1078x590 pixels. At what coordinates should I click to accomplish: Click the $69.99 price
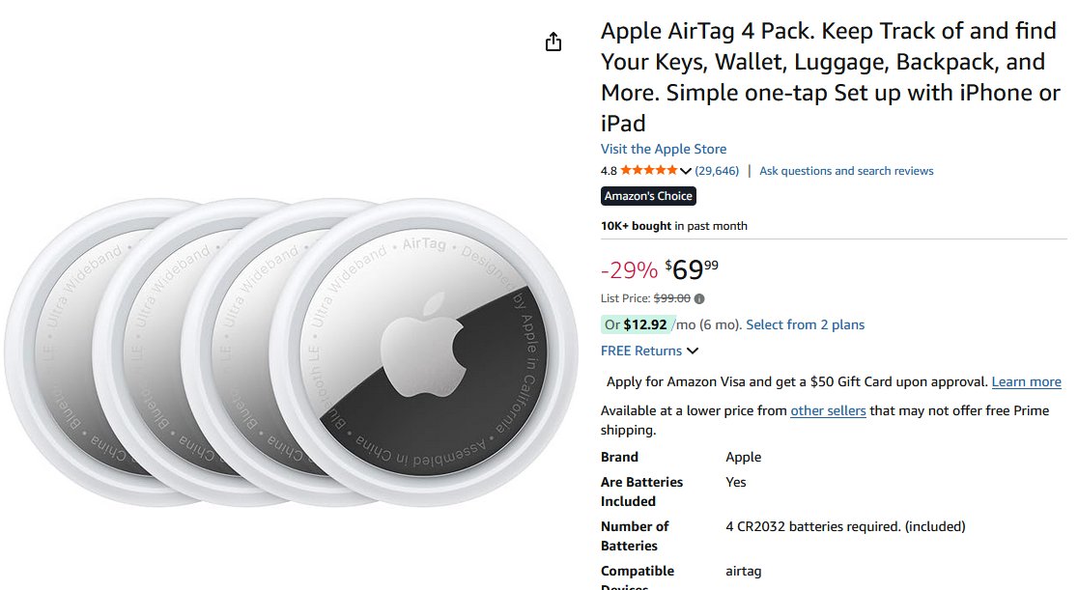(x=692, y=269)
